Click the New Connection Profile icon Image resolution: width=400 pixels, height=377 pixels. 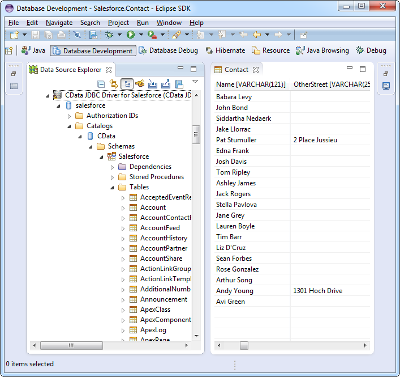140,84
